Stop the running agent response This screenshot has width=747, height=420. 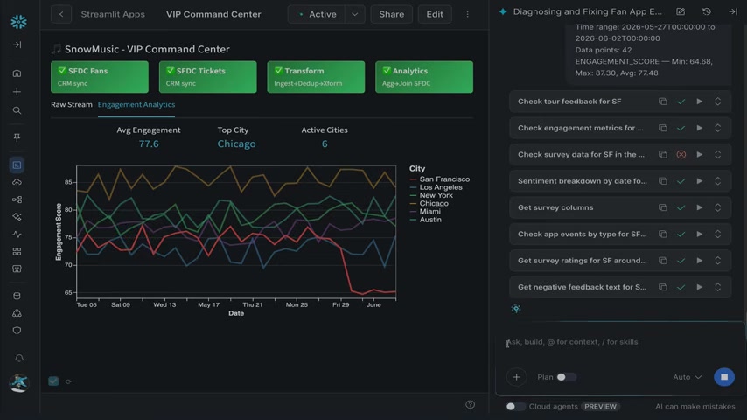point(724,377)
